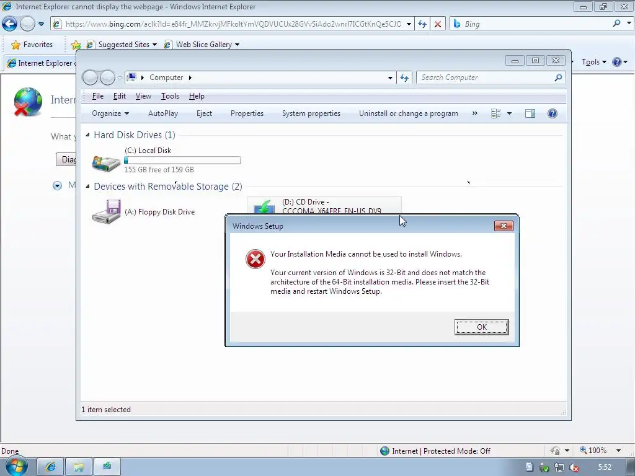
Task: Open the View menu in Explorer
Action: 143,96
